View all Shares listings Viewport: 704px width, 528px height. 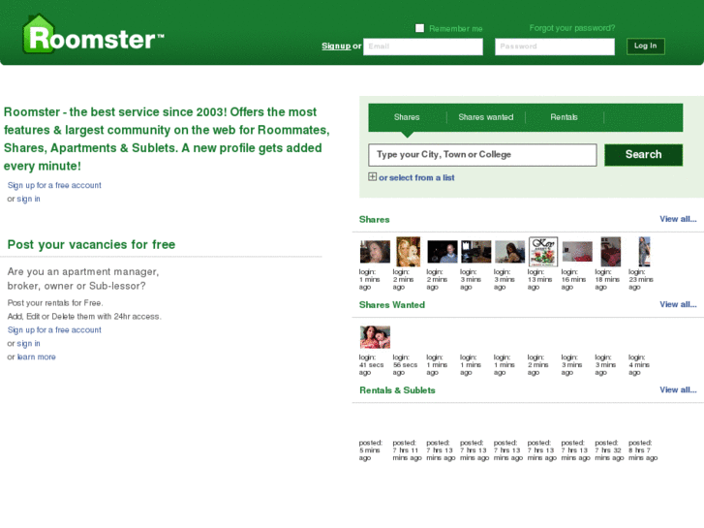click(678, 219)
